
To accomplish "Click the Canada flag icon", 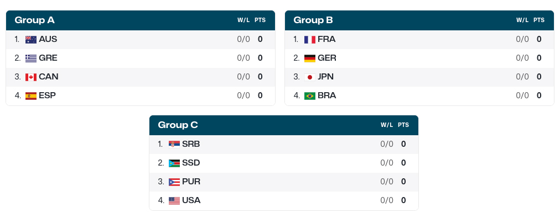I will click(31, 77).
